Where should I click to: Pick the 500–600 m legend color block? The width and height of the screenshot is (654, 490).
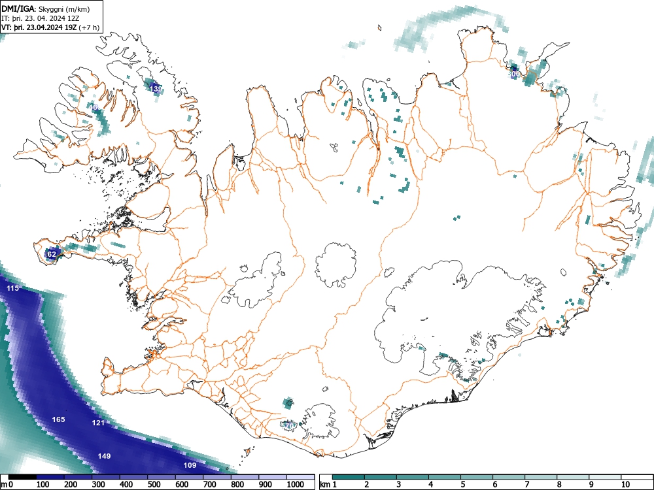[x=162, y=477]
